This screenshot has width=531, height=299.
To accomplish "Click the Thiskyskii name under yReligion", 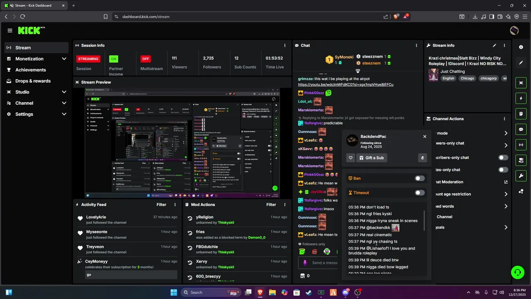I will (226, 223).
